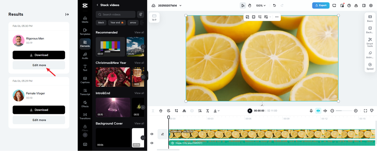Show next Christmas&New Year videos arrow
The width and height of the screenshot is (377, 151).
143,77
